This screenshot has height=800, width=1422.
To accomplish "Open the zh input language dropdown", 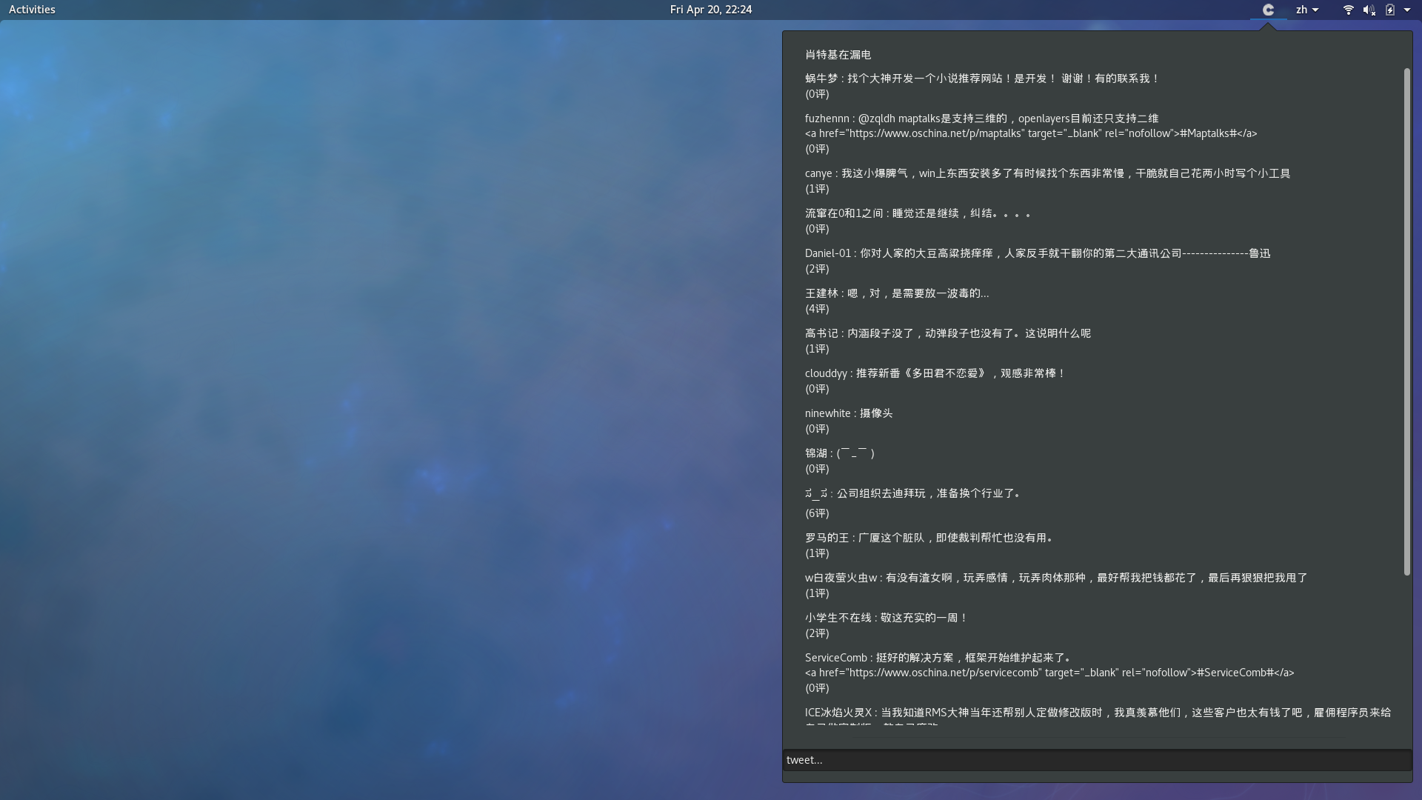I will pos(1306,10).
